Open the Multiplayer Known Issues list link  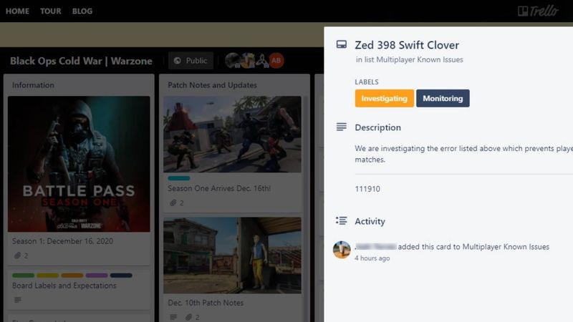tap(420, 59)
